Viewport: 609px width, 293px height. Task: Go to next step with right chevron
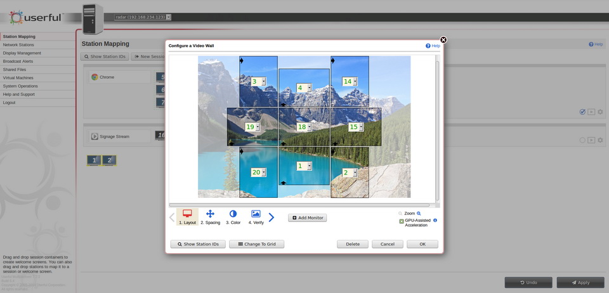[272, 218]
